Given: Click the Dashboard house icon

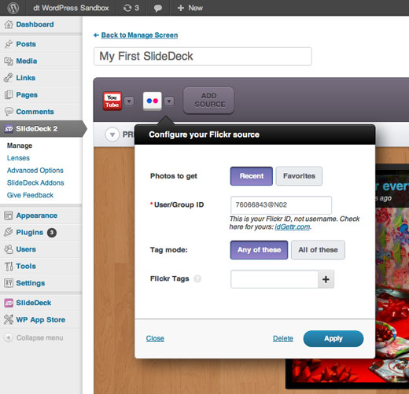Looking at the screenshot, I should pyautogui.click(x=9, y=24).
